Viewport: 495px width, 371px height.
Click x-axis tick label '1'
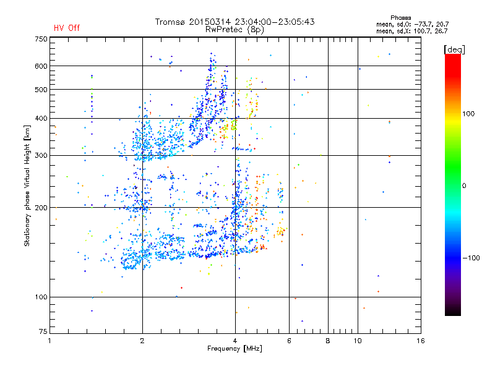click(x=49, y=341)
